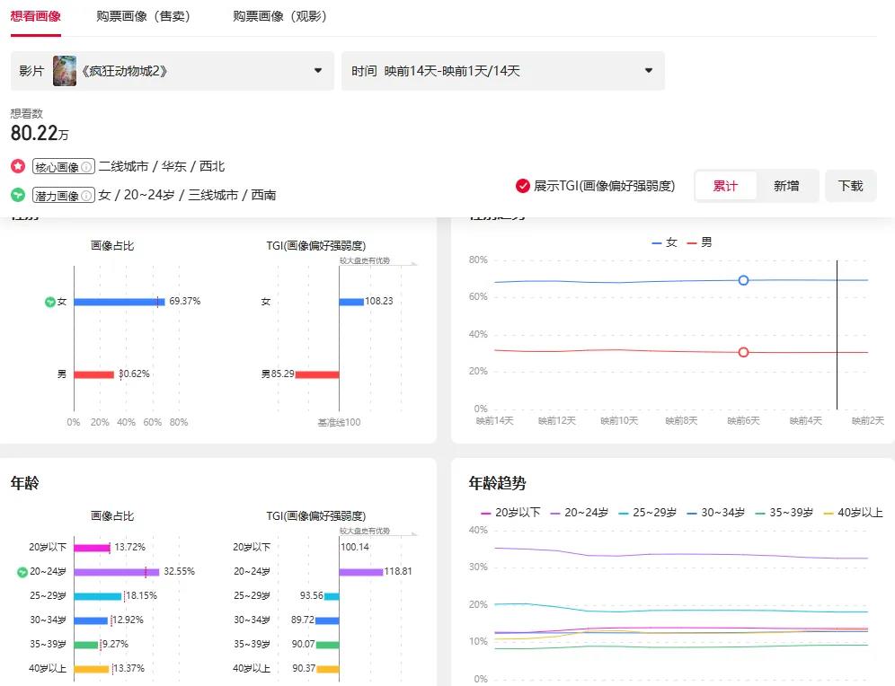Open the info icon beside 核心画像
Viewport: 895px width, 686px height.
tap(88, 166)
